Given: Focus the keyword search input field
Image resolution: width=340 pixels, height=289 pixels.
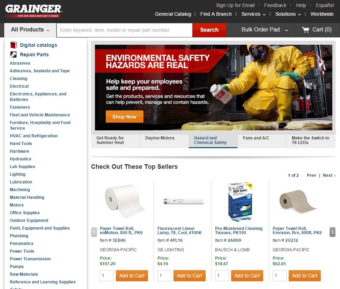Looking at the screenshot, I should 125,30.
